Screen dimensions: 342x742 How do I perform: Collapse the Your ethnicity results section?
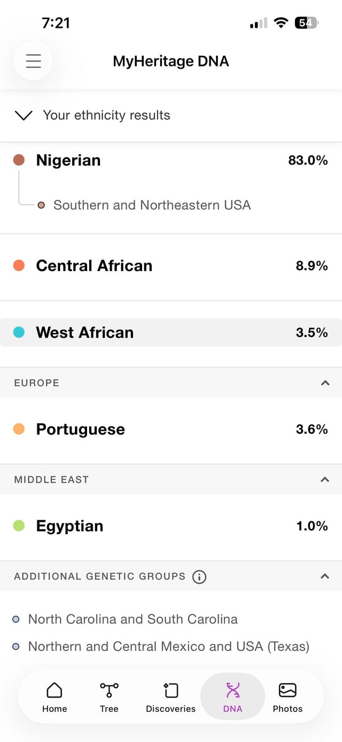[x=23, y=115]
